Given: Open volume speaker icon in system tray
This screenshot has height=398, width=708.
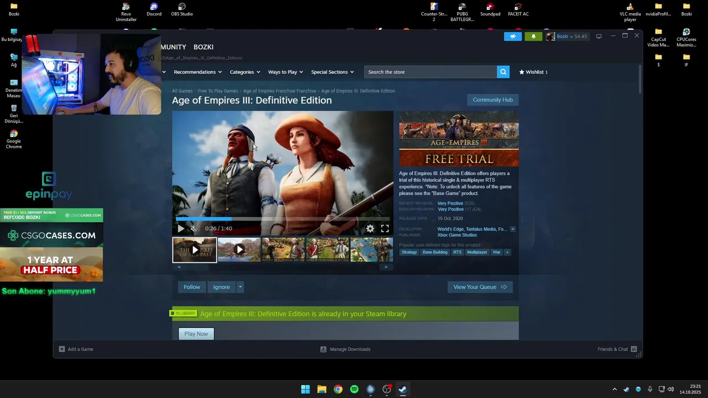Looking at the screenshot, I should pyautogui.click(x=671, y=389).
